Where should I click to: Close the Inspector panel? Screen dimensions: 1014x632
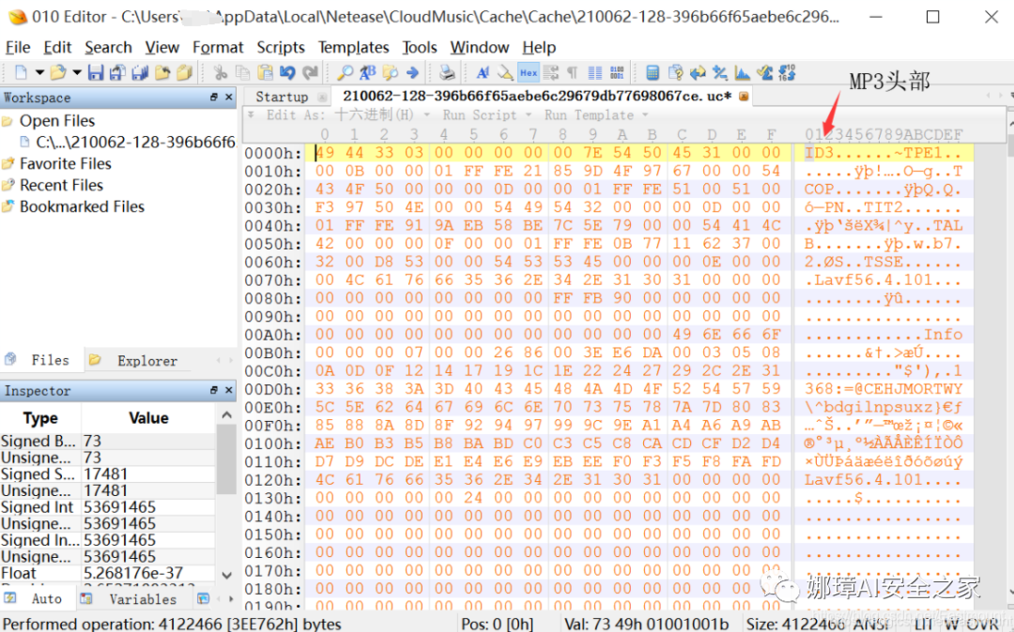[229, 391]
